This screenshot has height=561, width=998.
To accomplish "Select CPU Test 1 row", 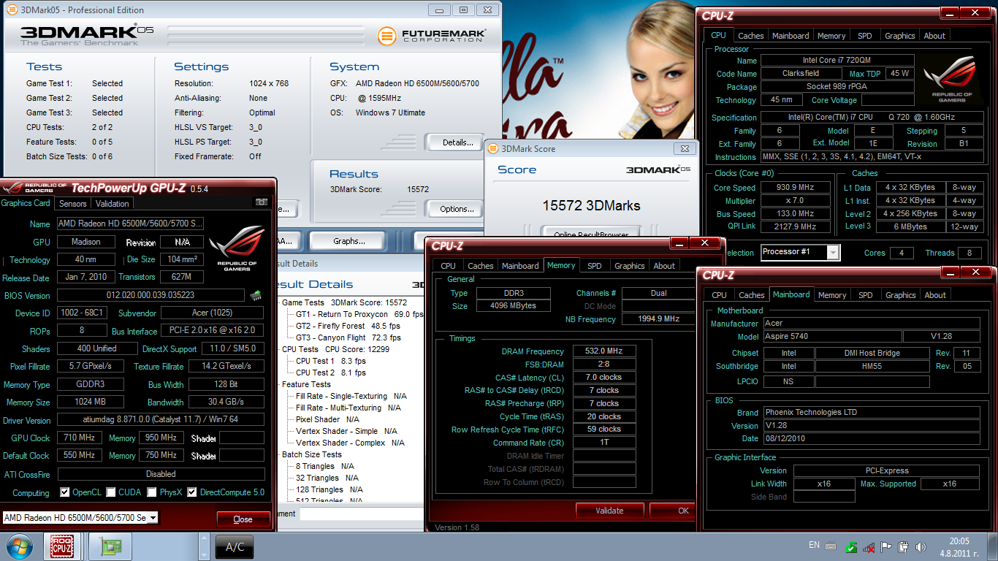I will [331, 361].
